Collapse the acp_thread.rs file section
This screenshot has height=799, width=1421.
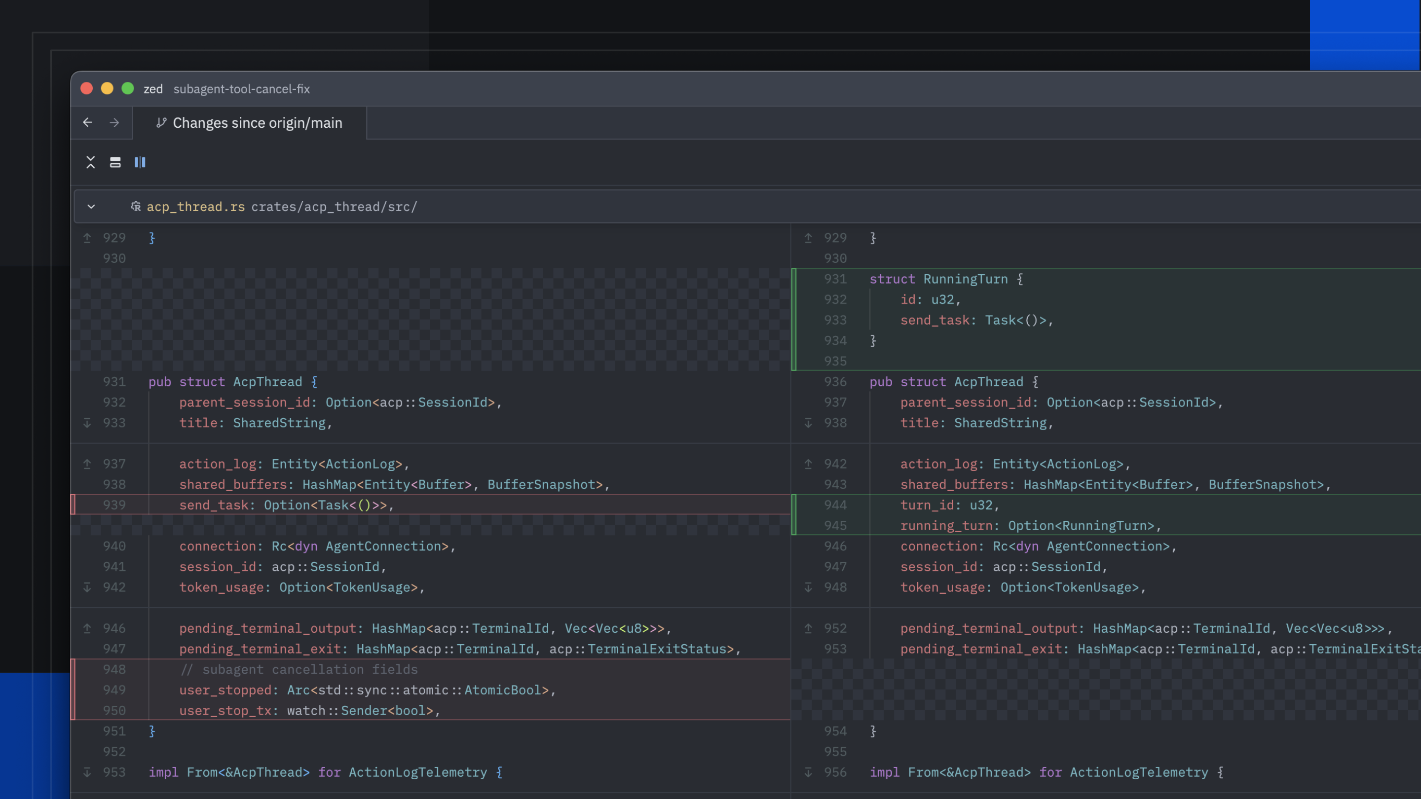[x=91, y=207]
